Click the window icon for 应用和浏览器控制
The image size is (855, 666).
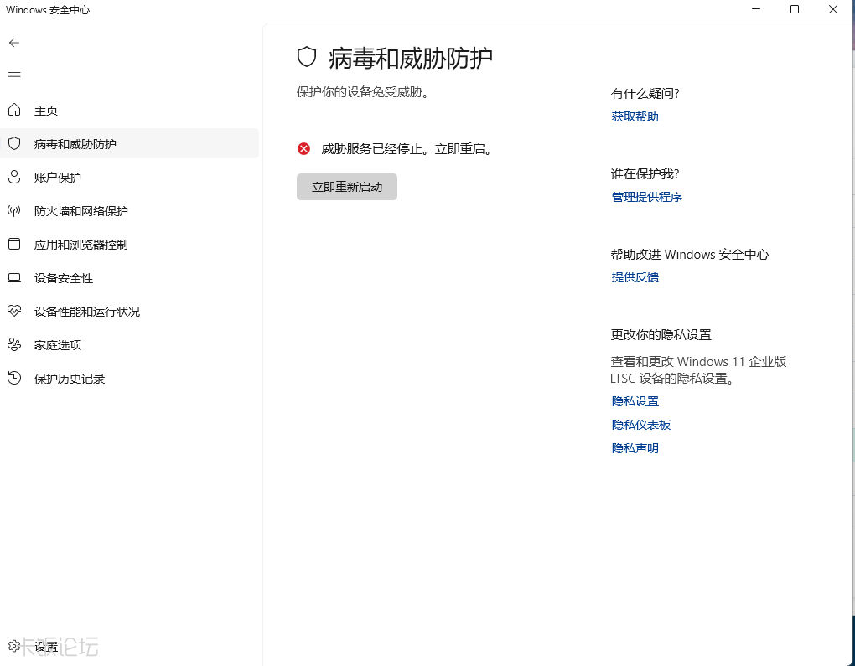[14, 244]
